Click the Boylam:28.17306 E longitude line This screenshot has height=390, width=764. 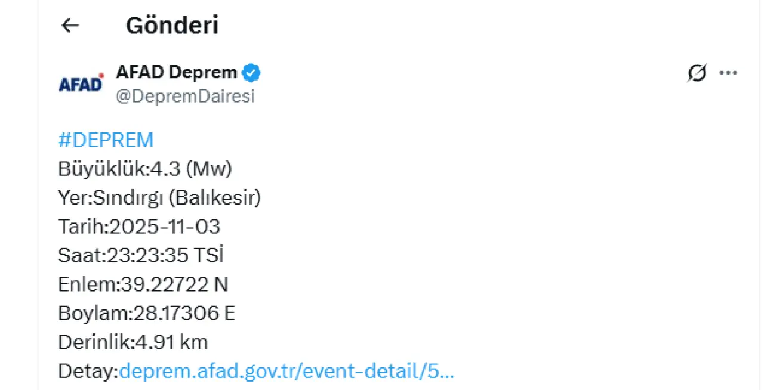click(147, 313)
